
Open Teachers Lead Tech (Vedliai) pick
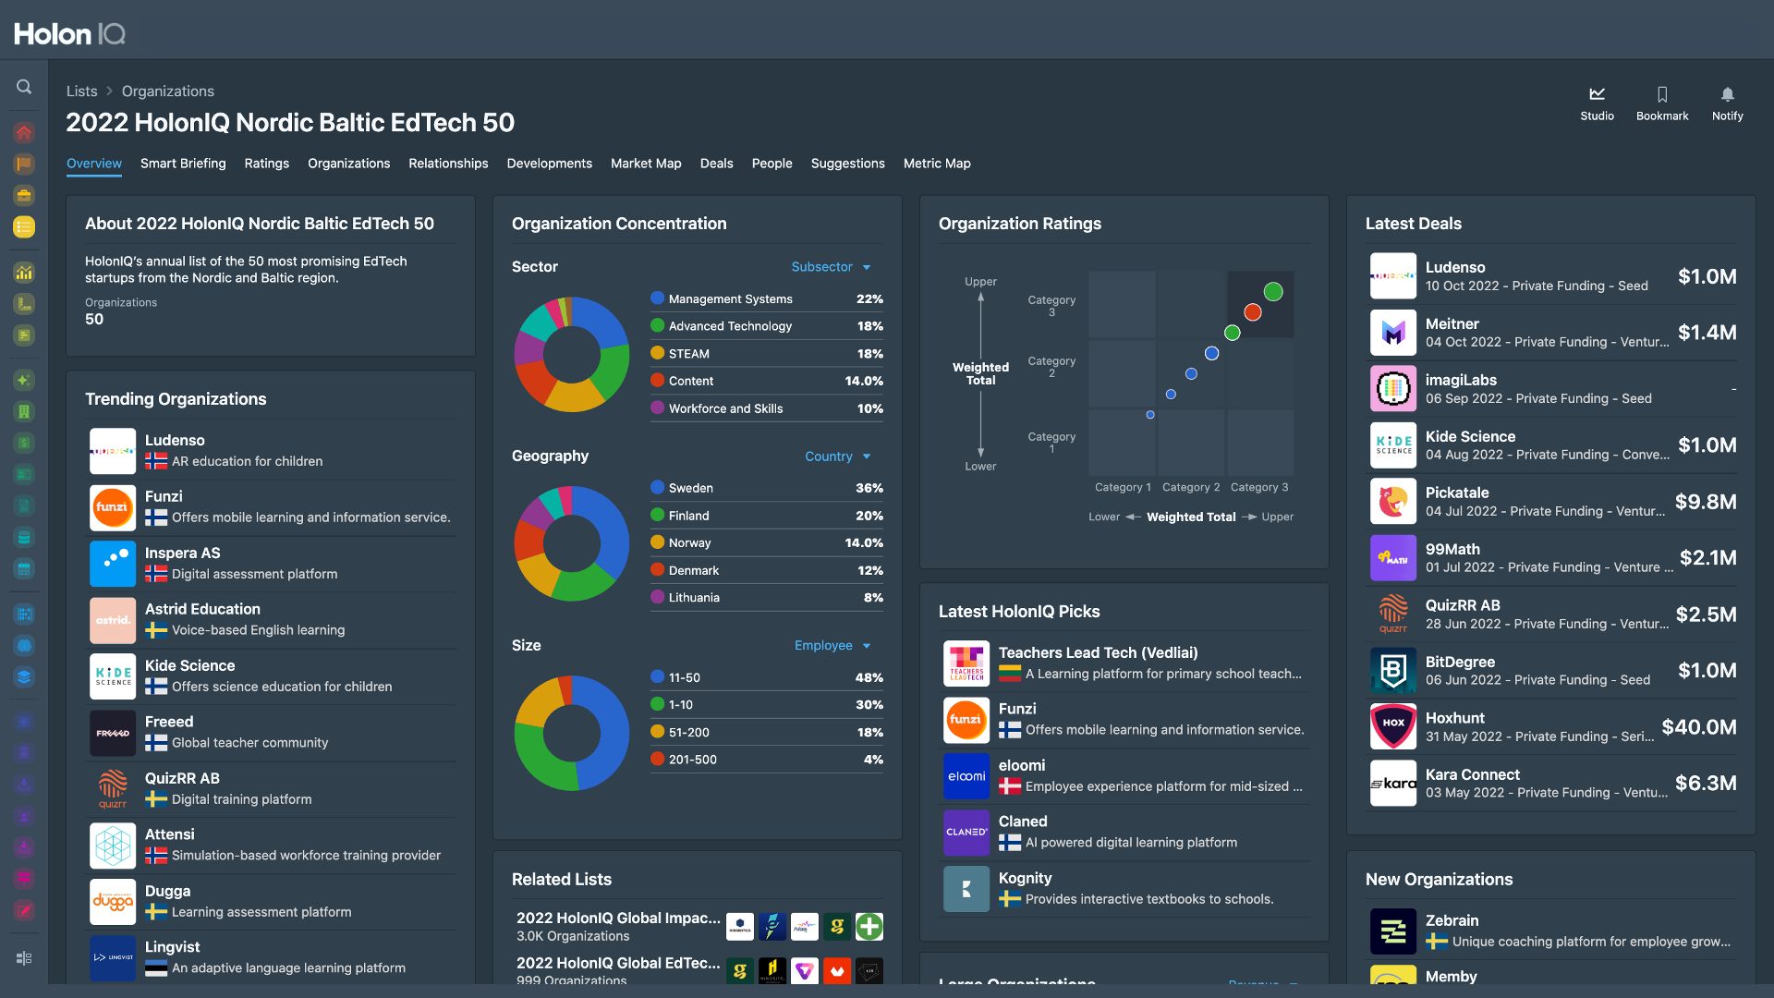coord(1125,663)
